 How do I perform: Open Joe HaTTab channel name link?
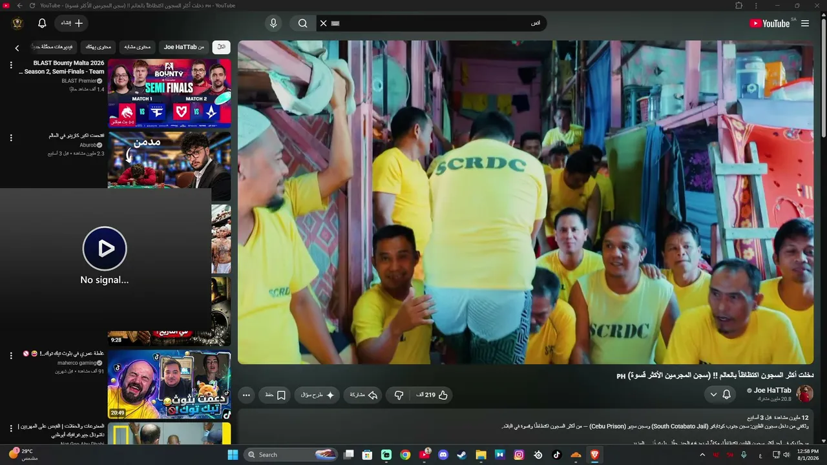point(772,390)
